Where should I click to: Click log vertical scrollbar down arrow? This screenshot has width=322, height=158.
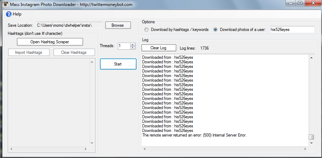point(311,143)
